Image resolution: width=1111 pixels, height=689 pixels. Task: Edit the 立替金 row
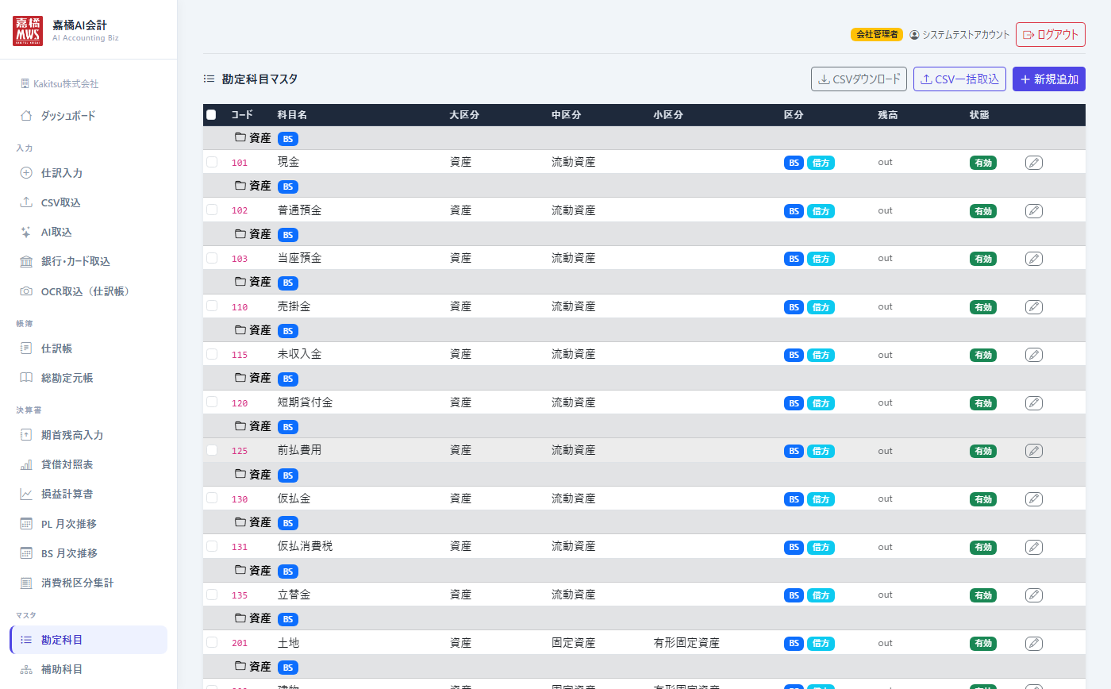point(1033,595)
